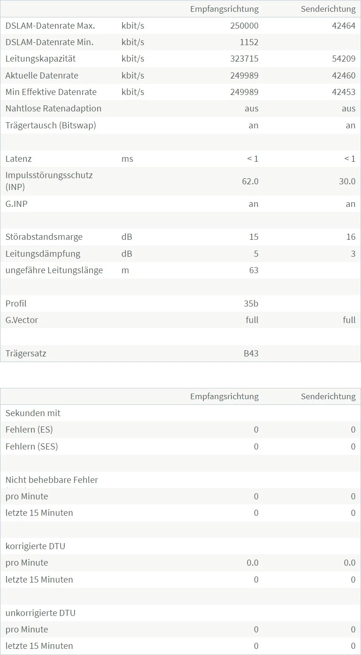Screen dimensions: 361x655
Task: Select the INP value 62.0
Action: coord(250,181)
